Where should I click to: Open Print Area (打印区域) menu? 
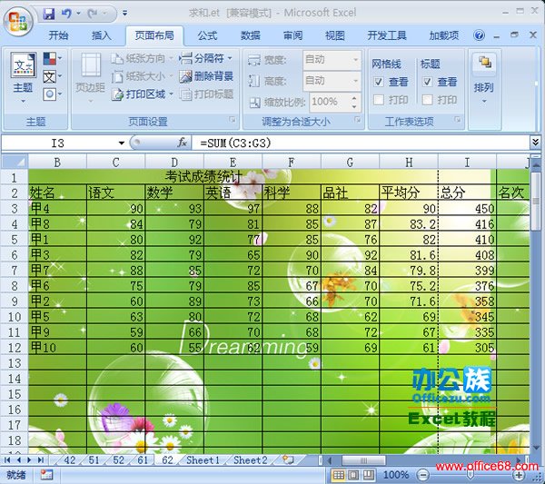pos(142,94)
